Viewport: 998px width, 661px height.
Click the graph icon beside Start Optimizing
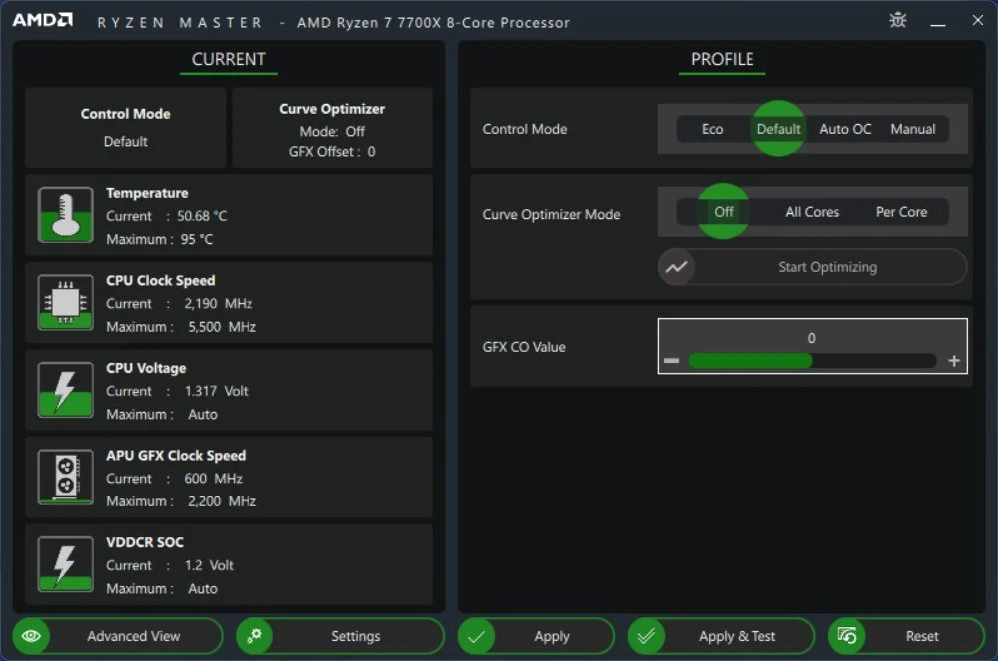point(677,267)
